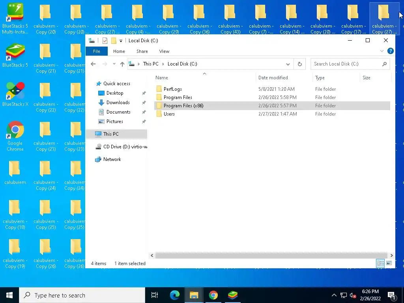Launch BlueStacks 5 desktop shortcut
The image size is (404, 303).
pyautogui.click(x=15, y=55)
